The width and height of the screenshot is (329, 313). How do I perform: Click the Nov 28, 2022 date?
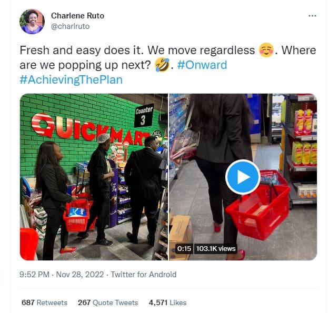click(x=80, y=275)
